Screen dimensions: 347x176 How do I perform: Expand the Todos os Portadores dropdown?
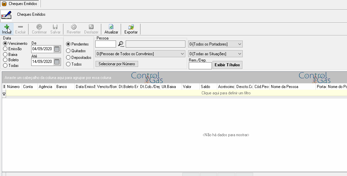click(215, 44)
